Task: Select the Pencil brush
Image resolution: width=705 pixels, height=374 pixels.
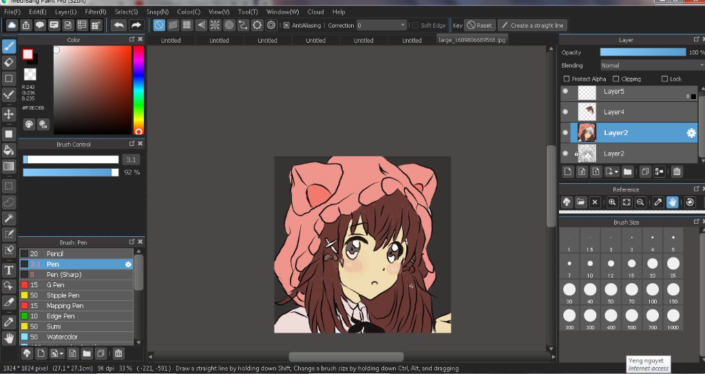Action: [76, 254]
